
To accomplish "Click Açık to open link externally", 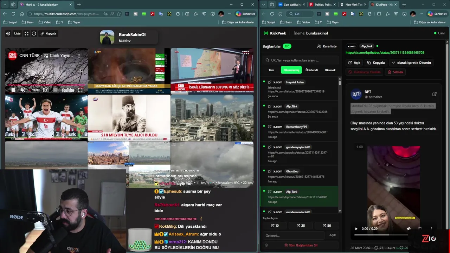I will tap(354, 63).
